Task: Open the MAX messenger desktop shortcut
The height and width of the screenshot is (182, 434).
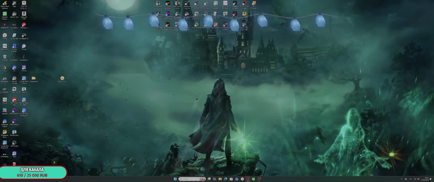Action: (x=14, y=154)
